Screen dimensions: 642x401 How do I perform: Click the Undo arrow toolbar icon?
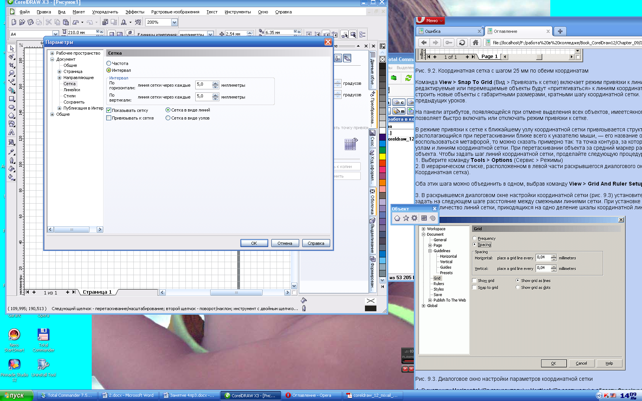(76, 22)
